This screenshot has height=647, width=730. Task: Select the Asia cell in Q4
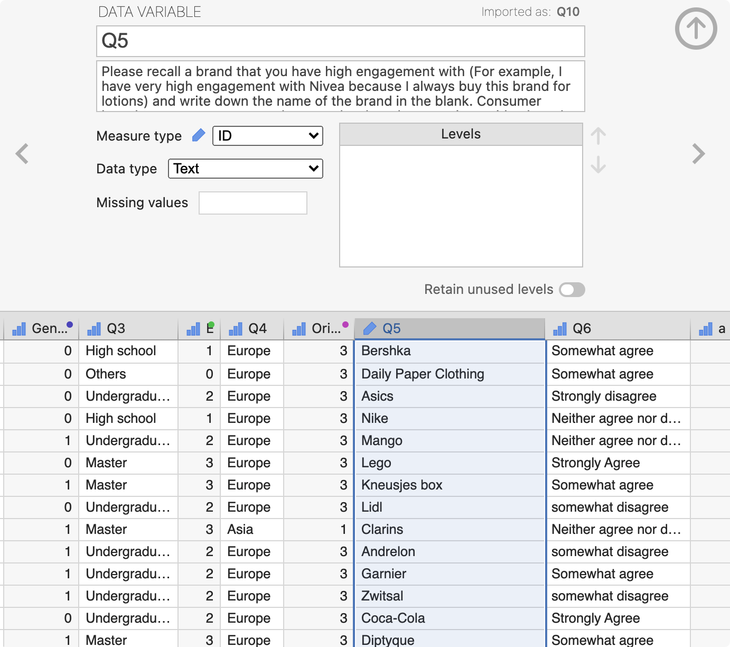click(252, 530)
